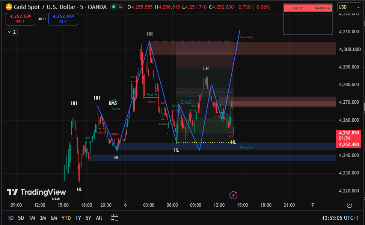Click the Negative trend value cell
The height and width of the screenshot is (225, 365).
click(322, 8)
